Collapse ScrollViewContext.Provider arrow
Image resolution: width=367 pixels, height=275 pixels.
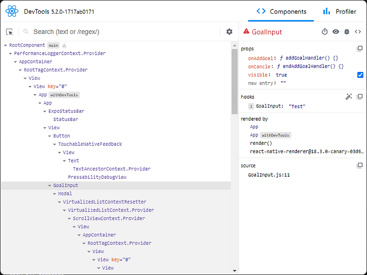pyautogui.click(x=69, y=219)
